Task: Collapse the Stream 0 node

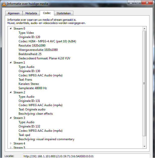Action: tap(11, 29)
